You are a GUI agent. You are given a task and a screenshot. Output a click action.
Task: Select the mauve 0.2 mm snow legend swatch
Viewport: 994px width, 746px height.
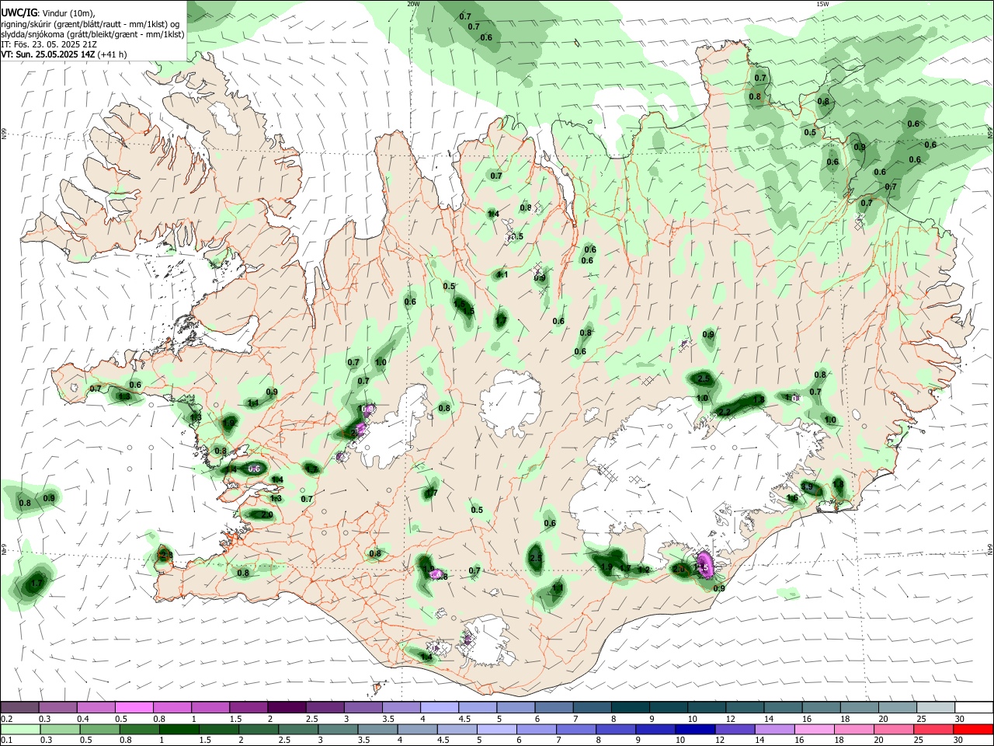point(19,707)
